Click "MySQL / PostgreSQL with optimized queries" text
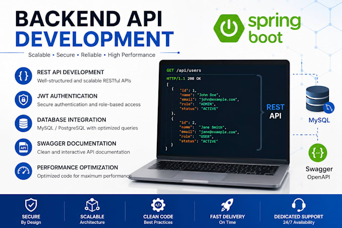This screenshot has height=228, width=342. coord(88,128)
